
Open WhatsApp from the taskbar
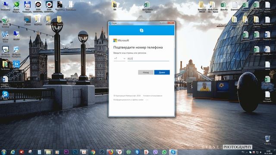coord(164,152)
